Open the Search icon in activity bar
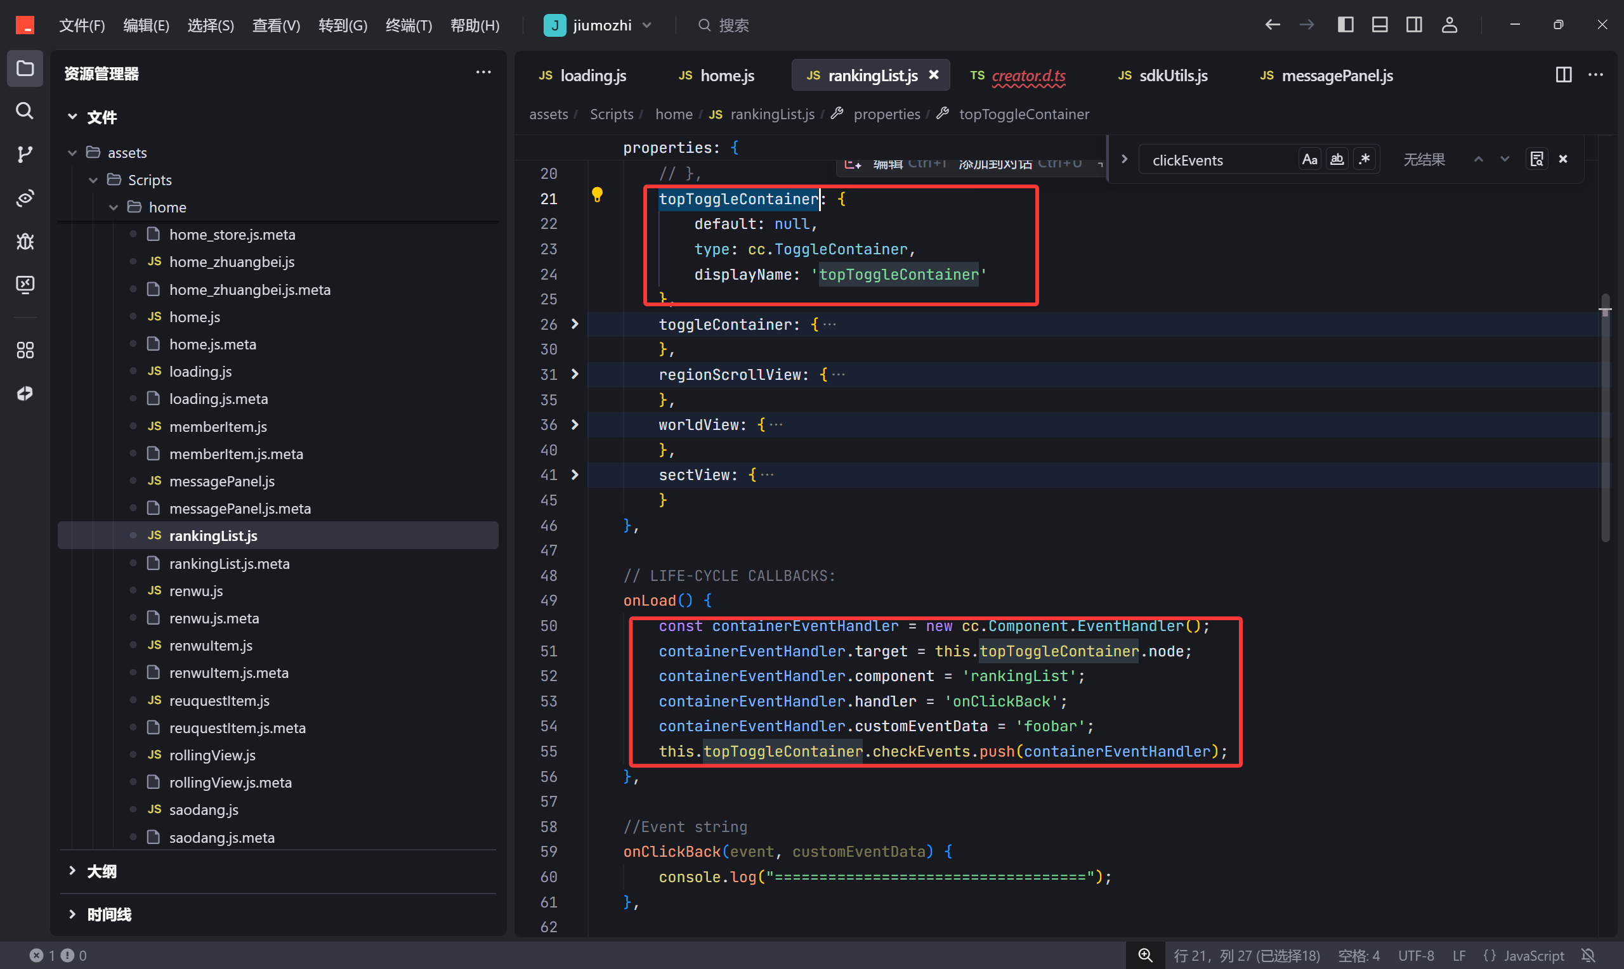Screen dimensions: 1624x969 click(x=25, y=110)
